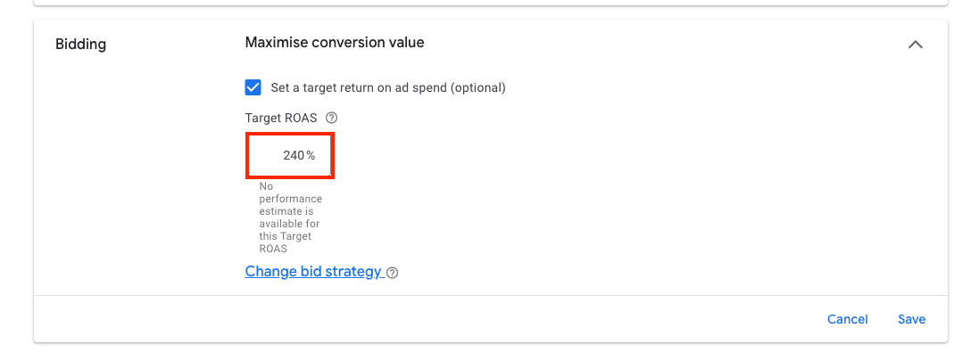Collapse the Bidding section with chevron
Screen dimensions: 962x361
click(916, 45)
